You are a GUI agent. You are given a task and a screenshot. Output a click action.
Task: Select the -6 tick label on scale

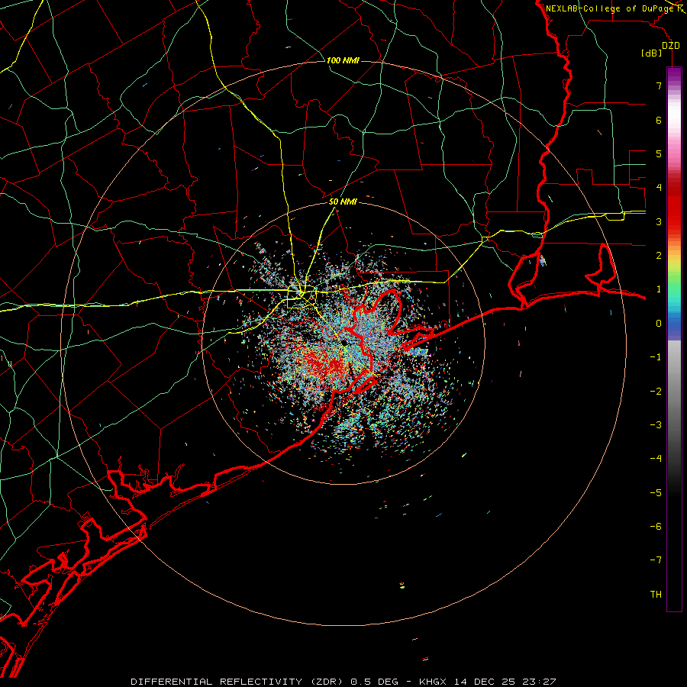click(x=656, y=527)
